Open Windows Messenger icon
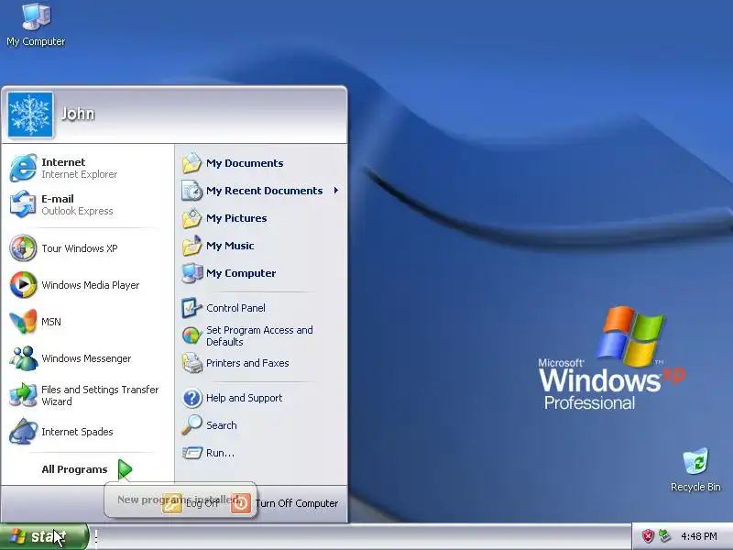This screenshot has height=550, width=733. tap(22, 358)
